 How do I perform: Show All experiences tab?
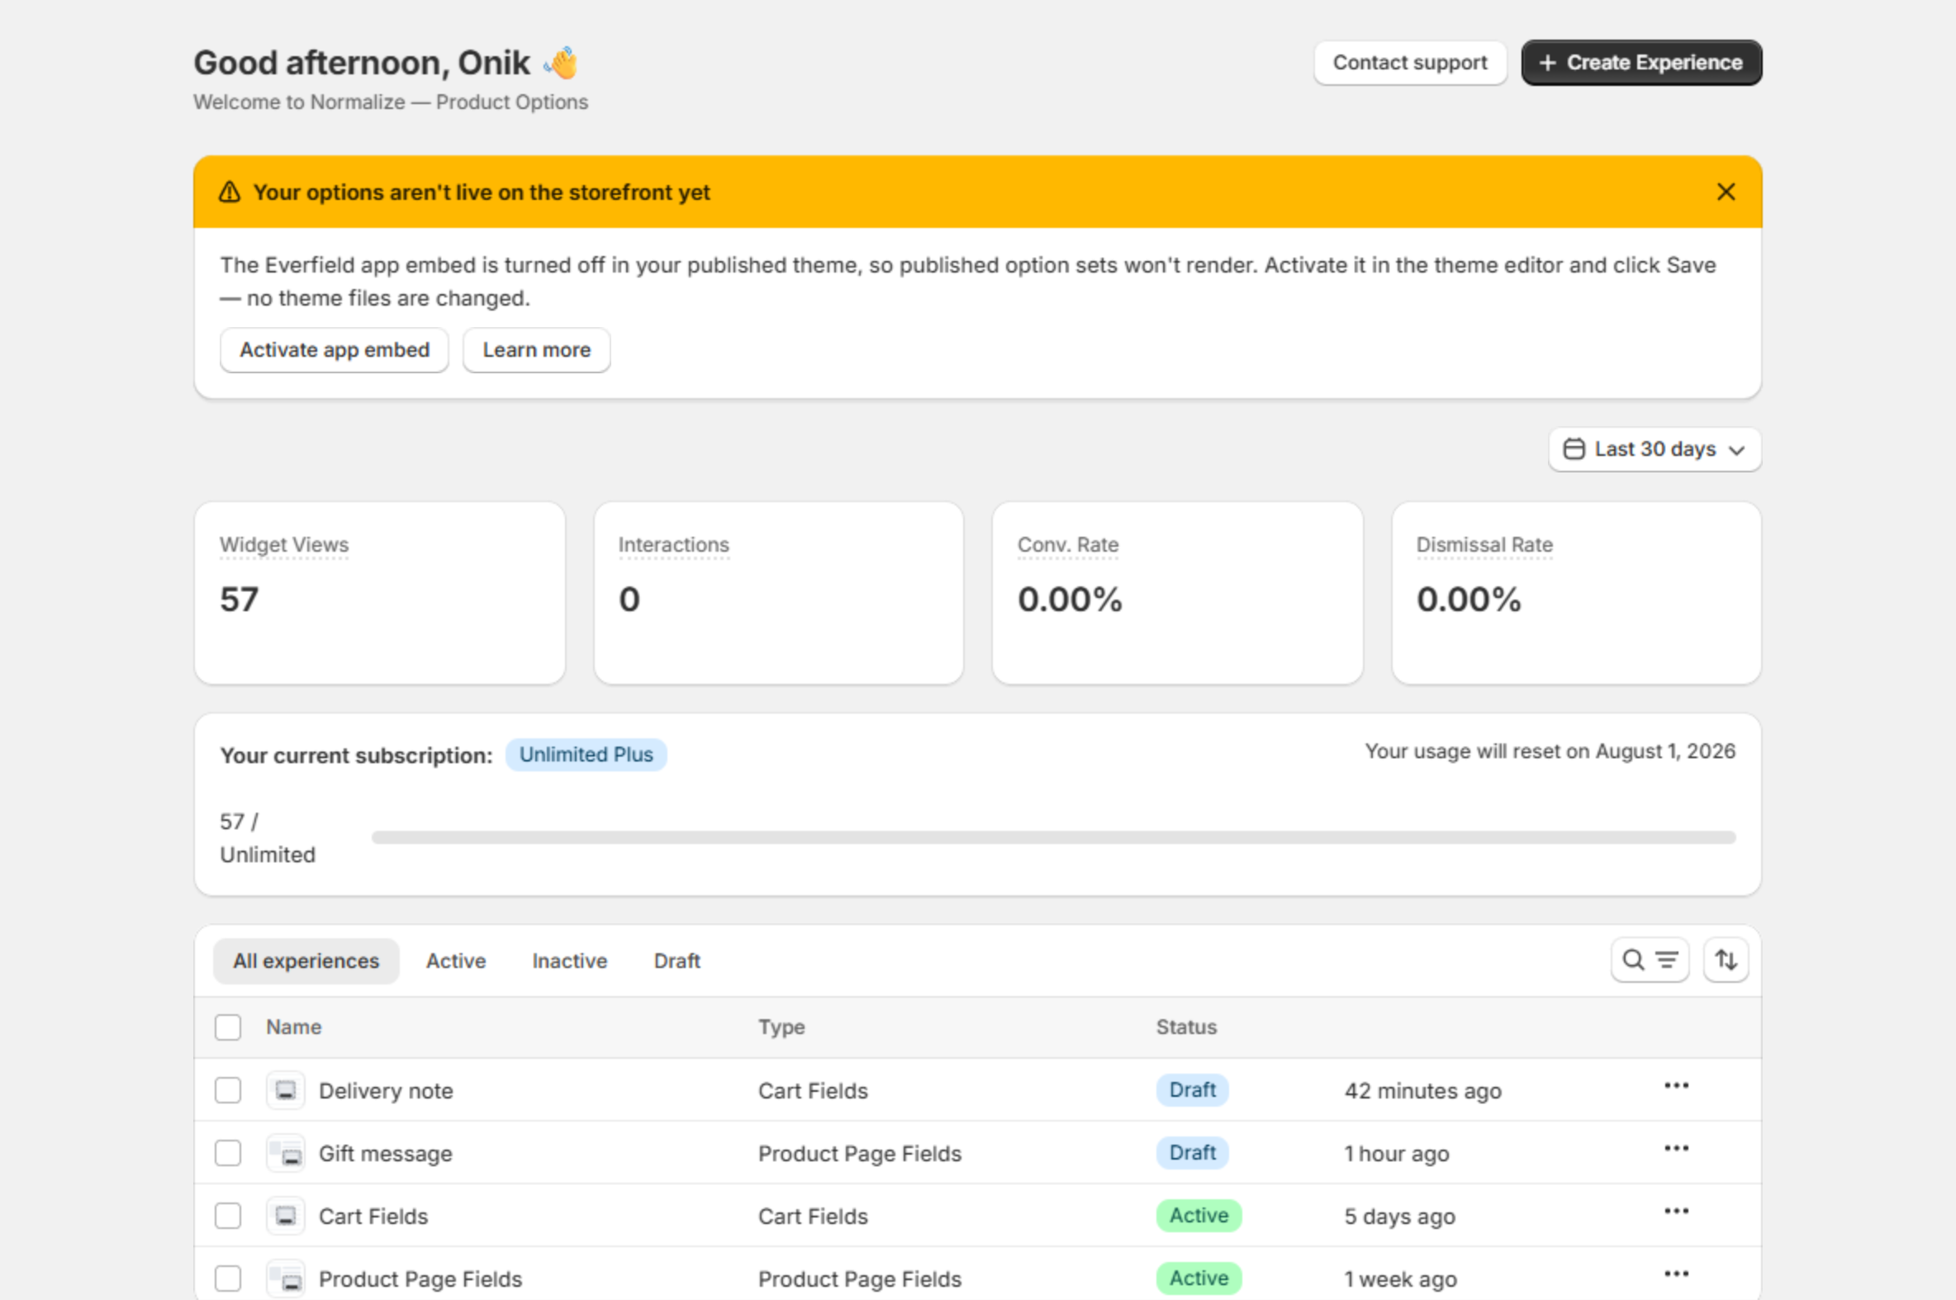click(306, 961)
